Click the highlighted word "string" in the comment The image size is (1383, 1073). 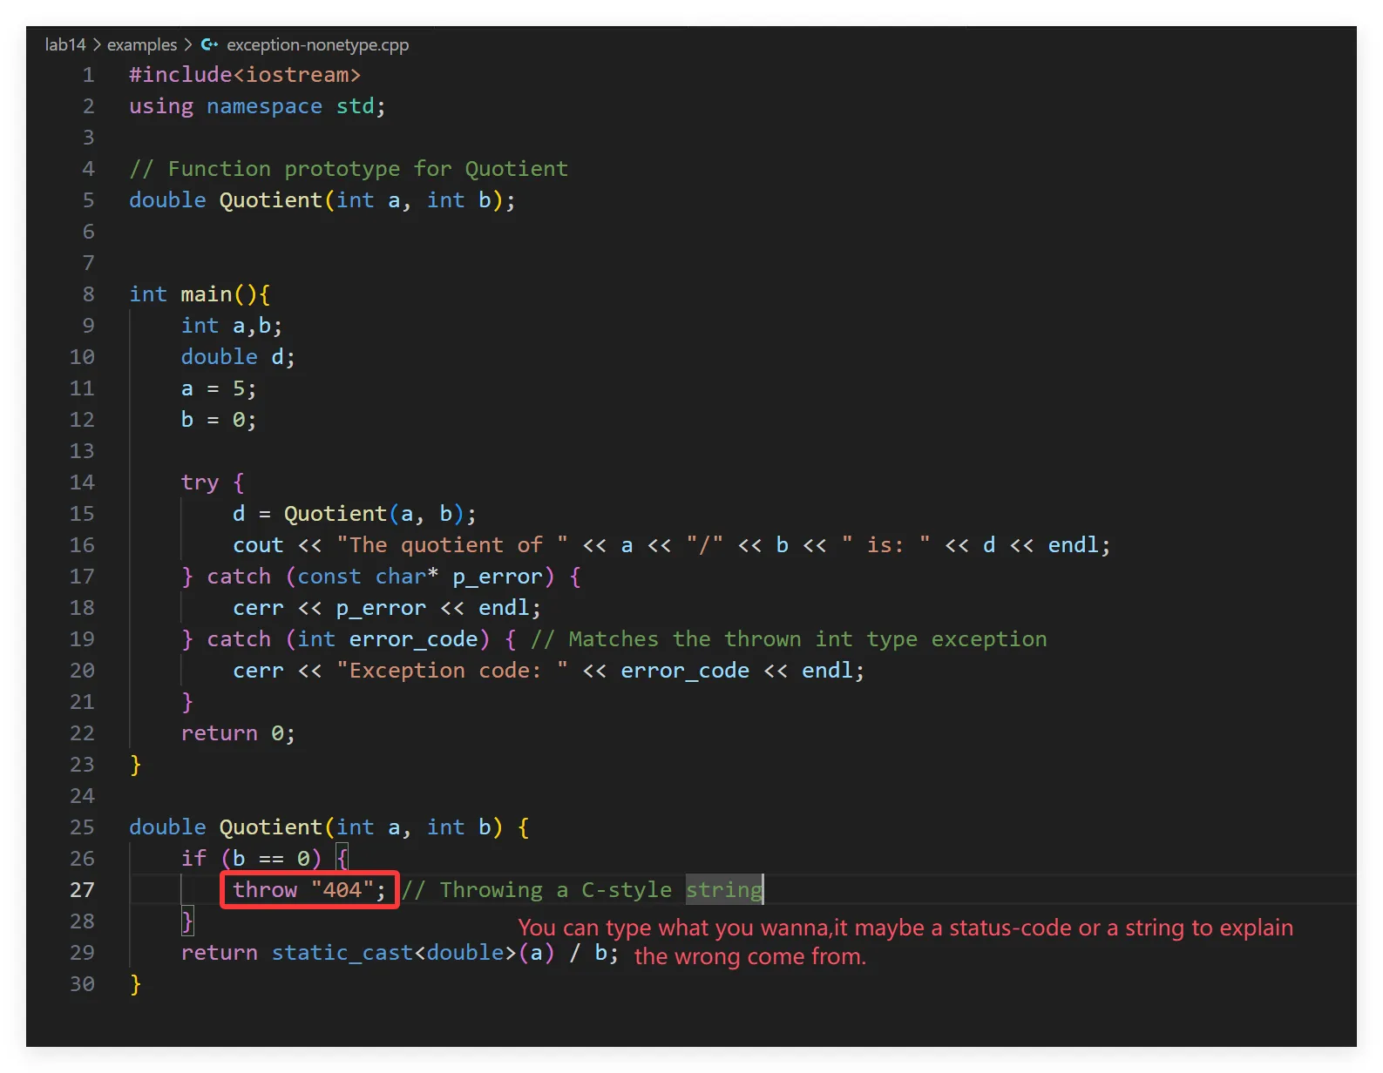723,889
